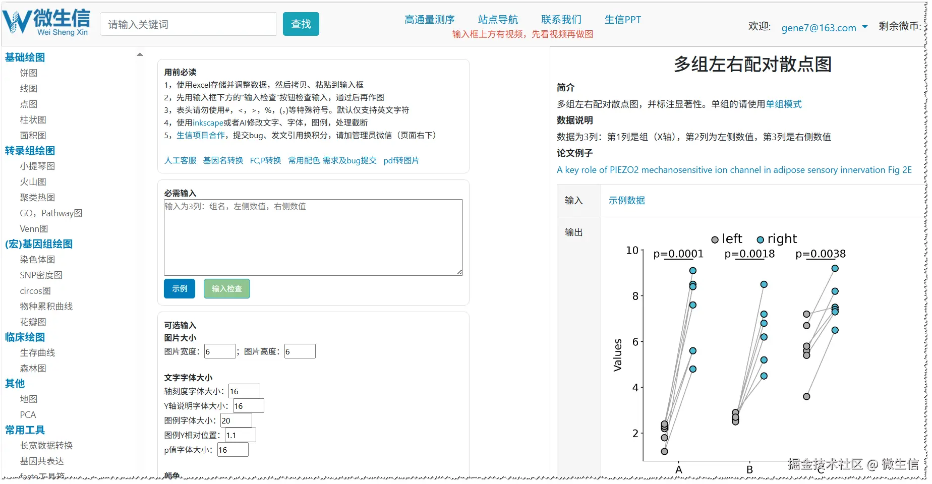Select 面积图 in the sidebar

[x=33, y=136]
